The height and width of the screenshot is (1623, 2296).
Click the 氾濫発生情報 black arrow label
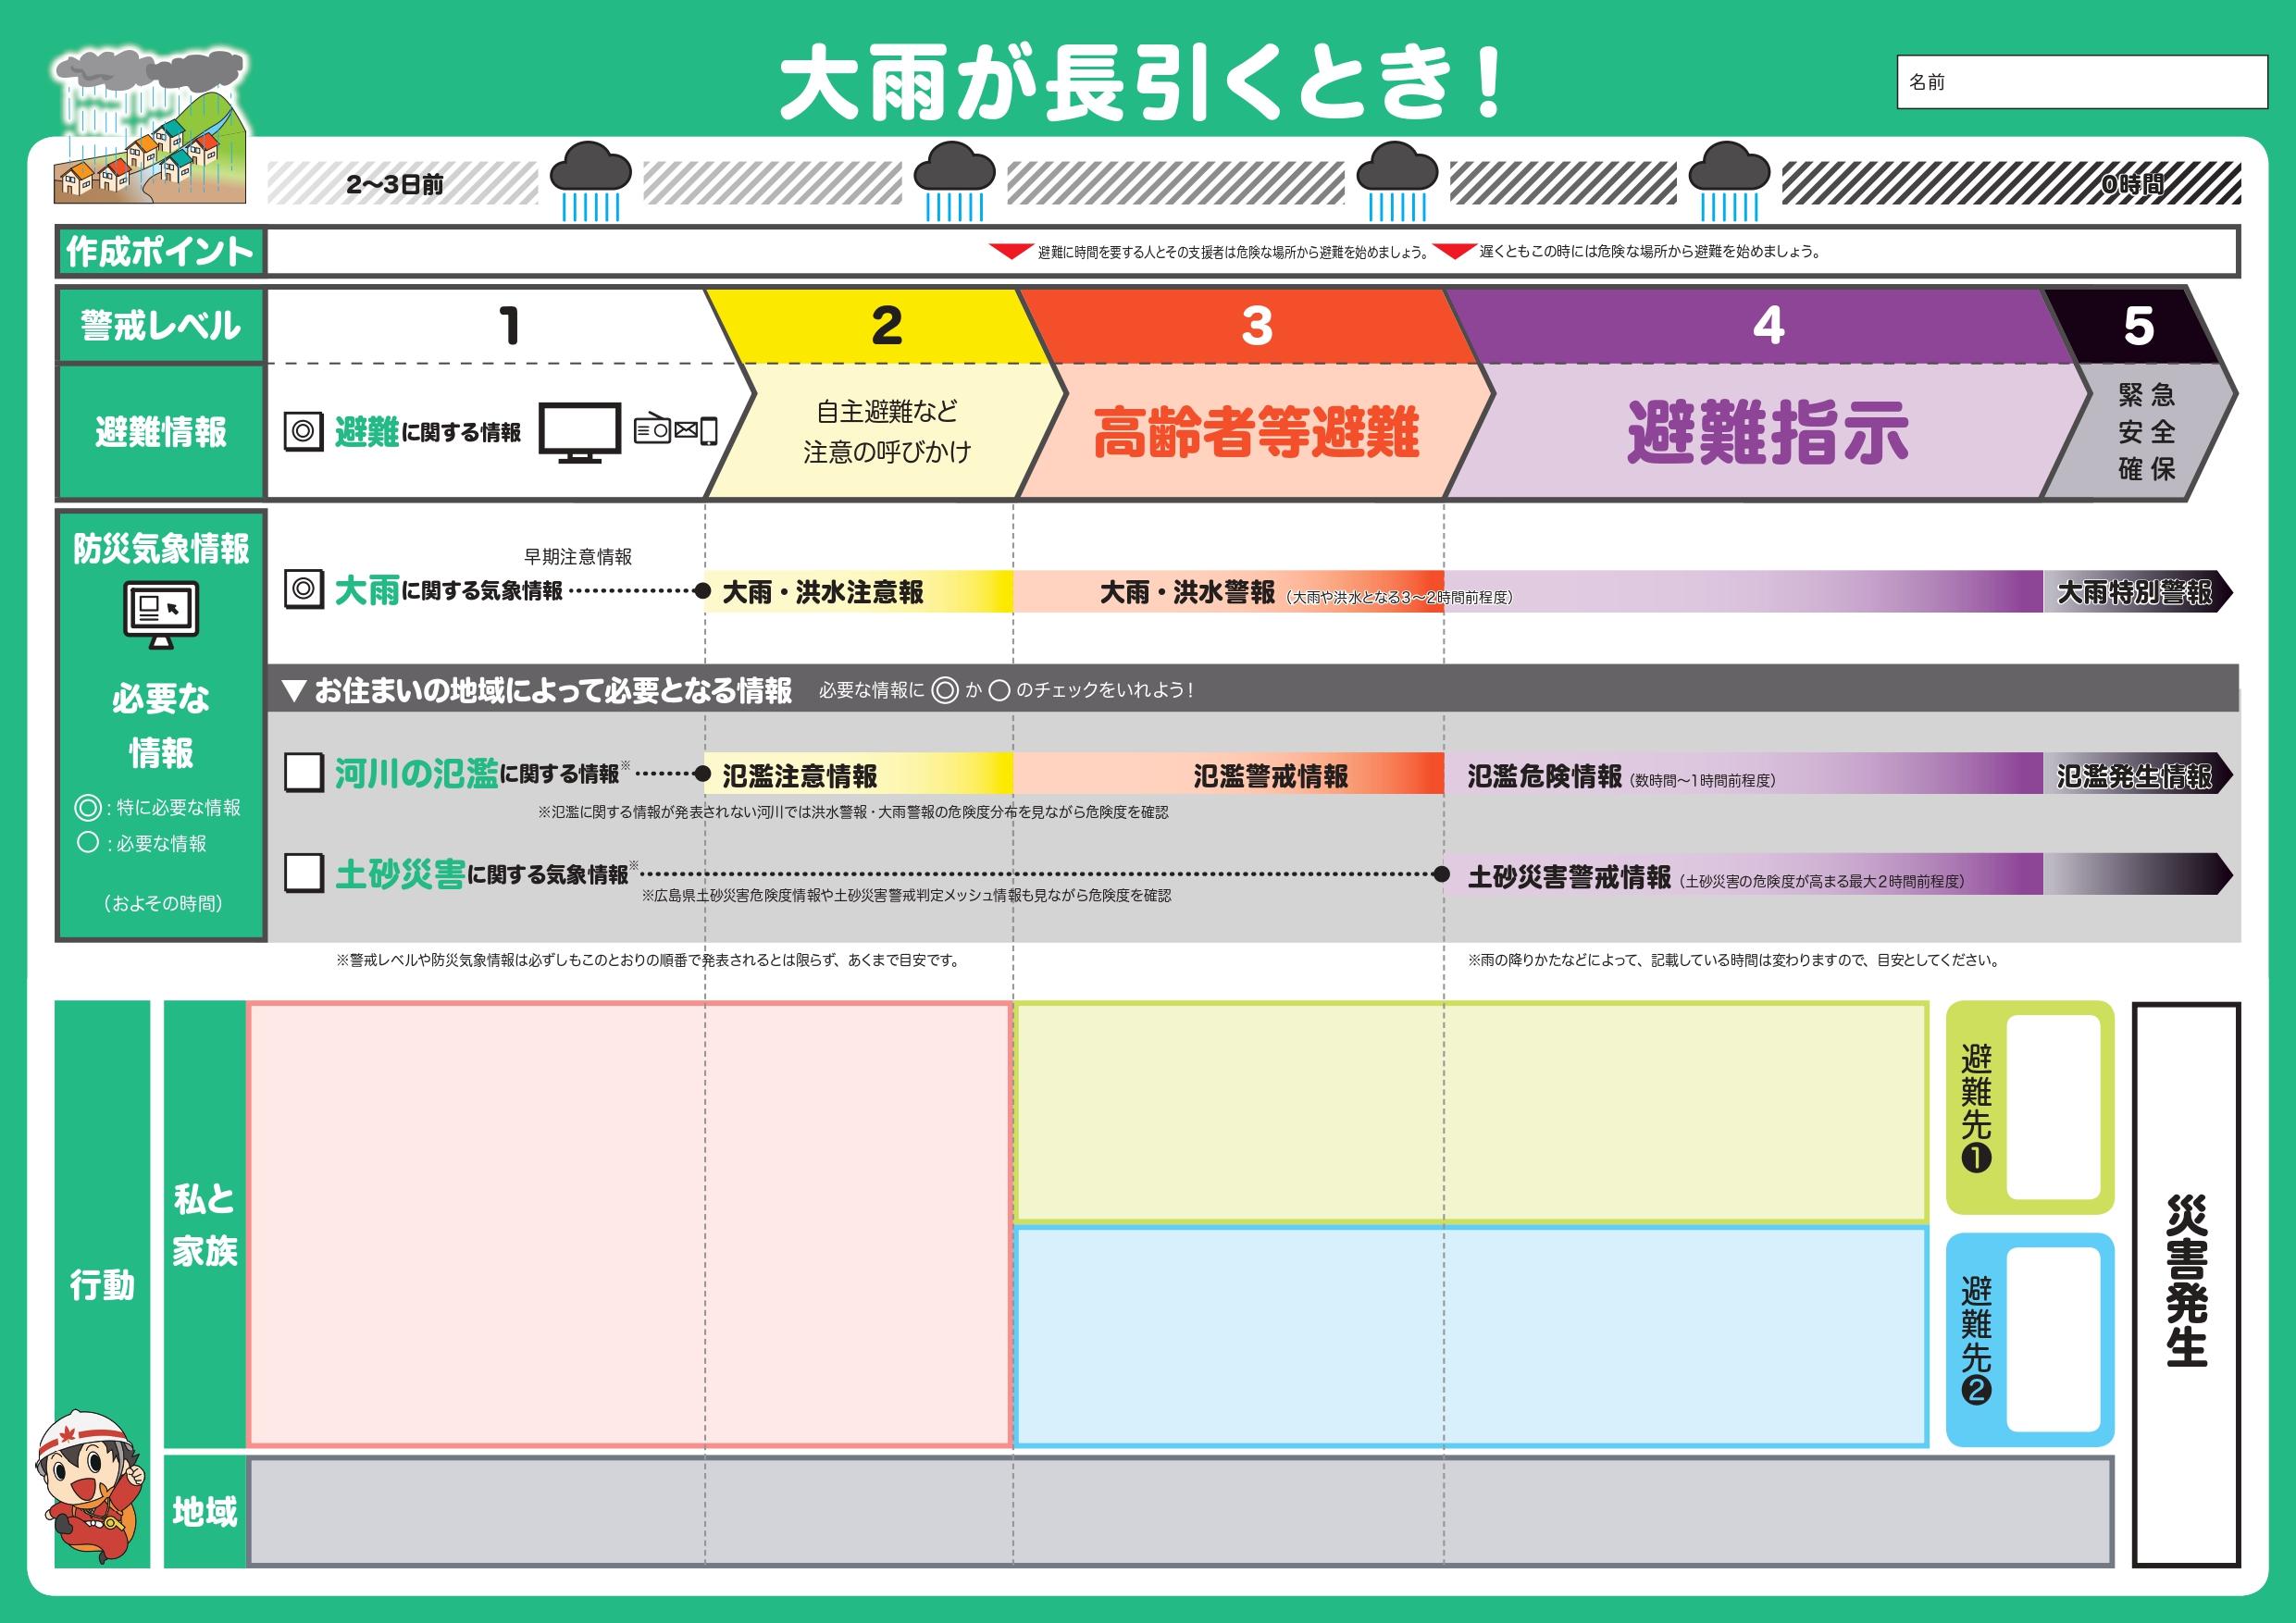2137,774
